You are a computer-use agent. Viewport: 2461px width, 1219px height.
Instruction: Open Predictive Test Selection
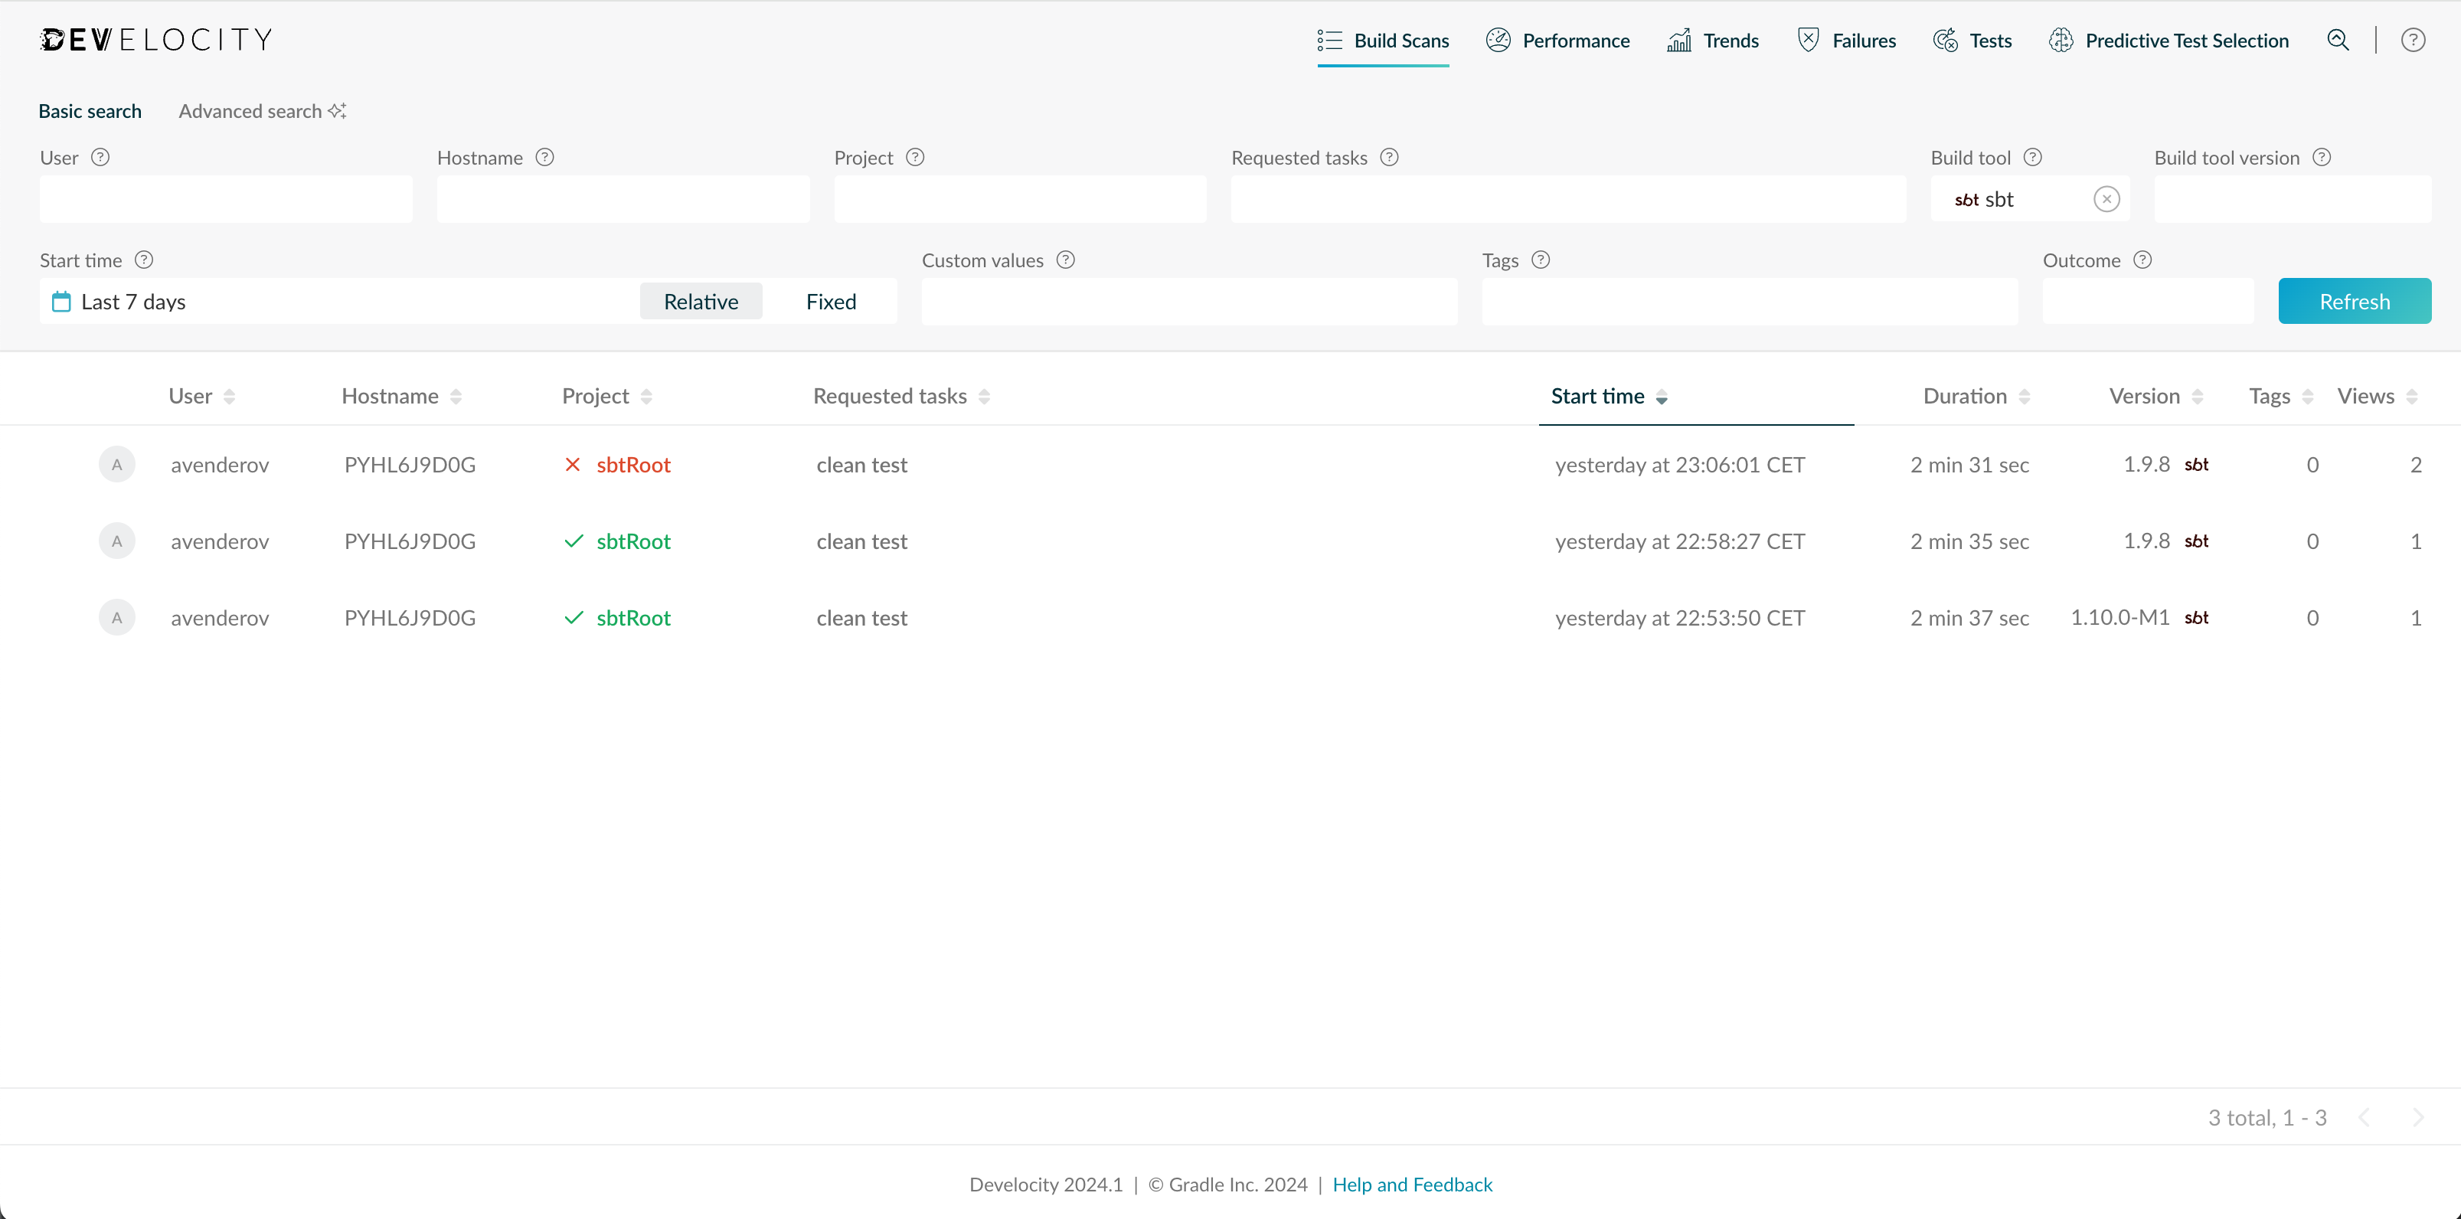2168,40
